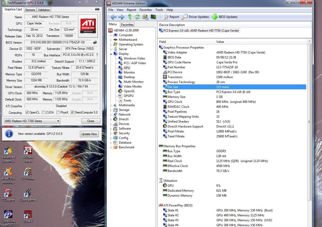Click the refresh icon in AIDA64 toolbar
Screen dimensions: 322x227
point(138,17)
